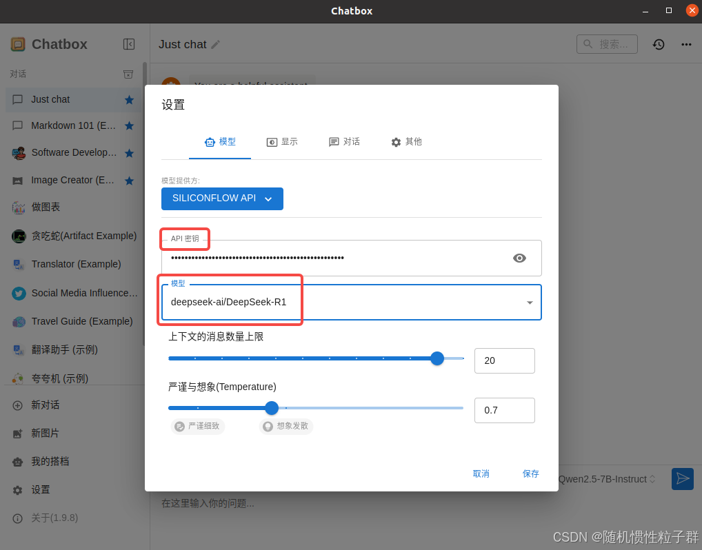This screenshot has height=550, width=702.
Task: Click the message input box placeholder text
Action: [208, 504]
